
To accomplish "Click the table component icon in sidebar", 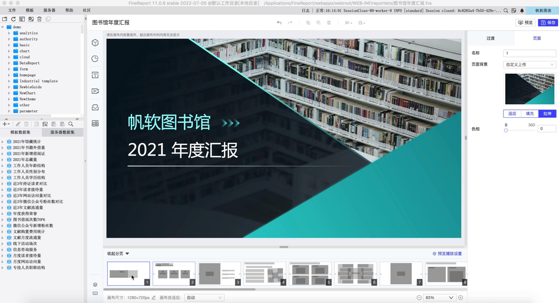I will click(95, 124).
